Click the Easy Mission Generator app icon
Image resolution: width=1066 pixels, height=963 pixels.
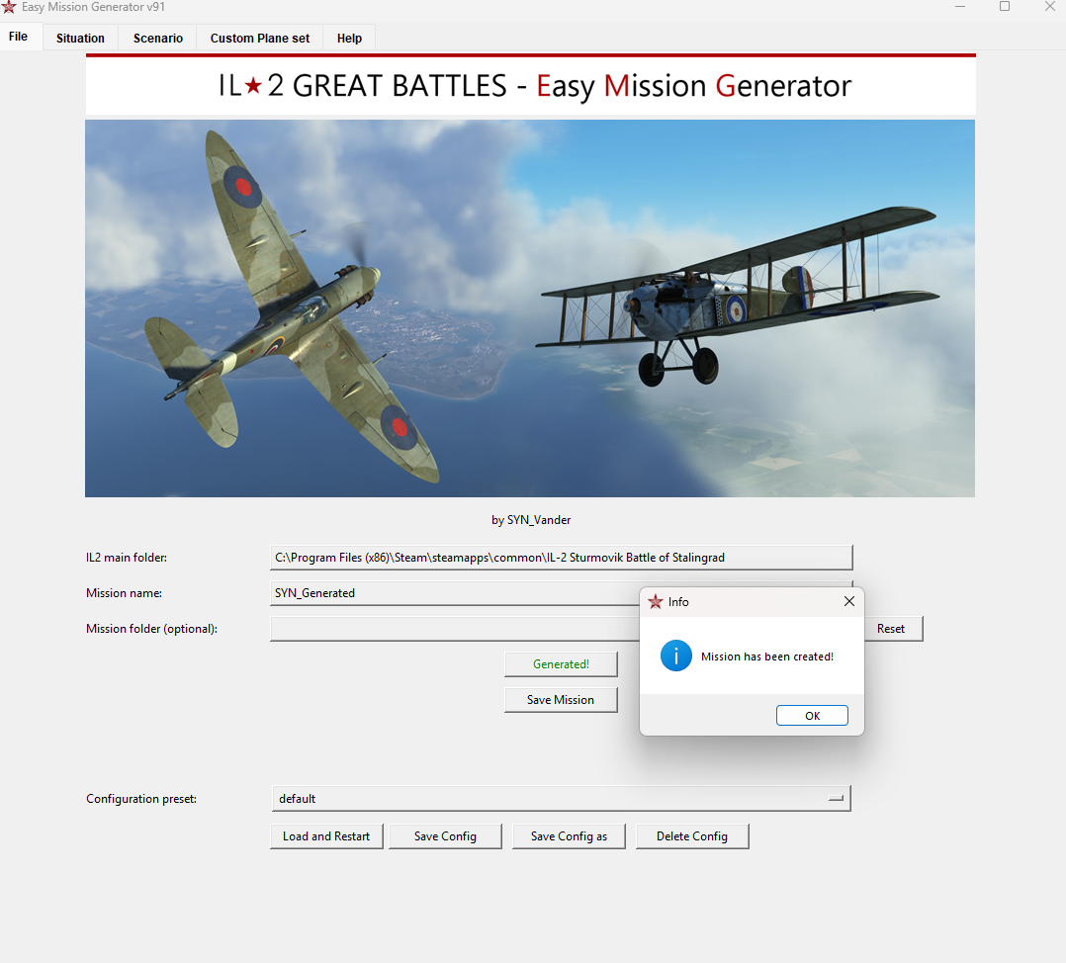click(x=9, y=7)
